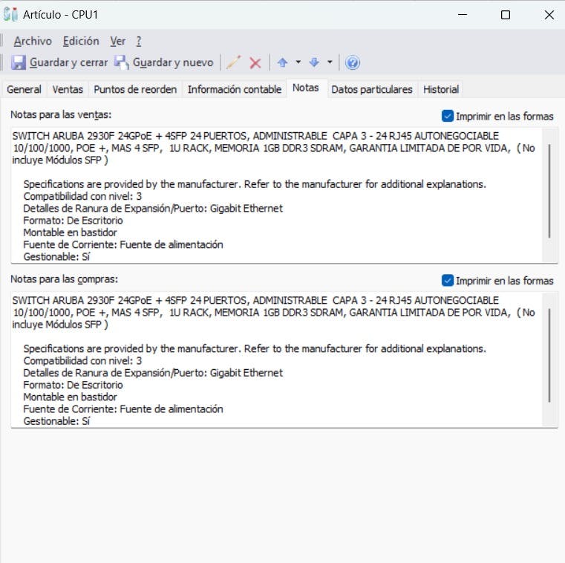Screen dimensions: 565x563
Task: Open the Información contable tab
Action: pyautogui.click(x=235, y=89)
